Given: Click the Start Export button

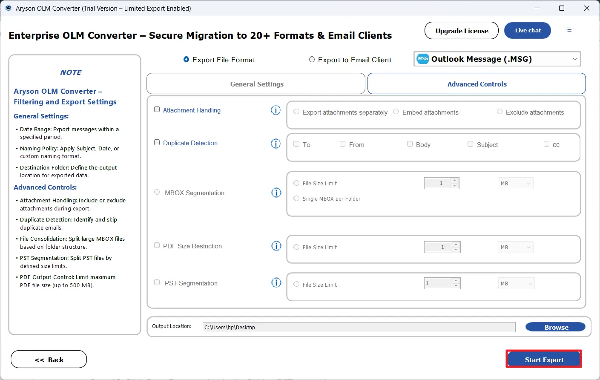Looking at the screenshot, I should pyautogui.click(x=544, y=360).
